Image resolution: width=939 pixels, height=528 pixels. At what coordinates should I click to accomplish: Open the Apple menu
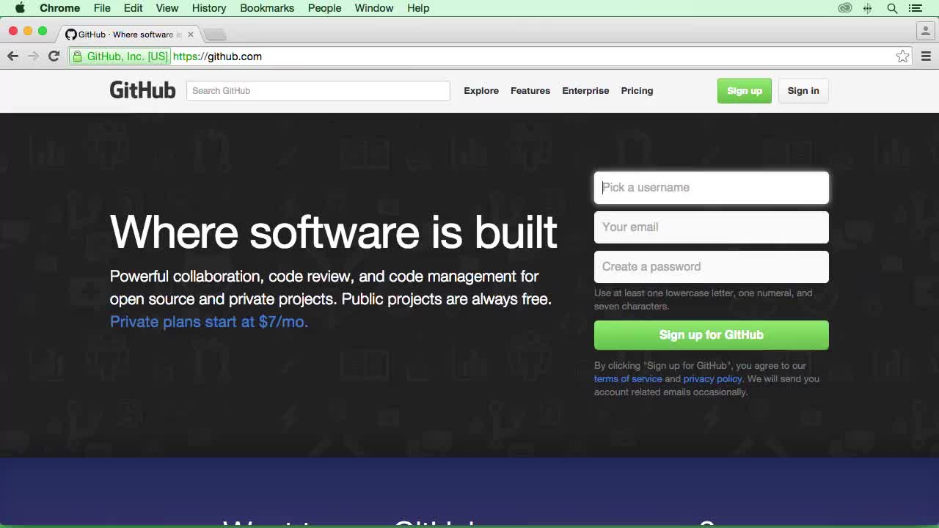click(20, 8)
